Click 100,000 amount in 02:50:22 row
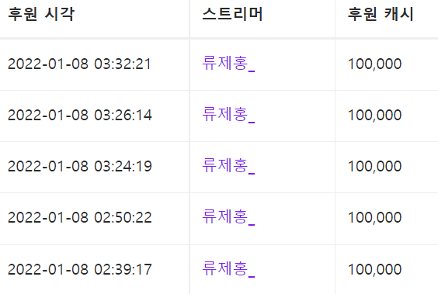This screenshot has width=438, height=294. 374,217
